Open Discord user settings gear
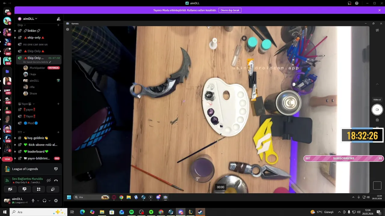The width and height of the screenshot is (385, 216). [x=56, y=201]
